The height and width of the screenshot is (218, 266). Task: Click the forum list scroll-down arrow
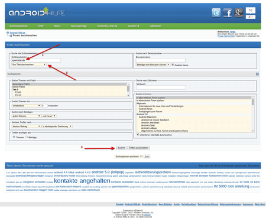(253, 131)
